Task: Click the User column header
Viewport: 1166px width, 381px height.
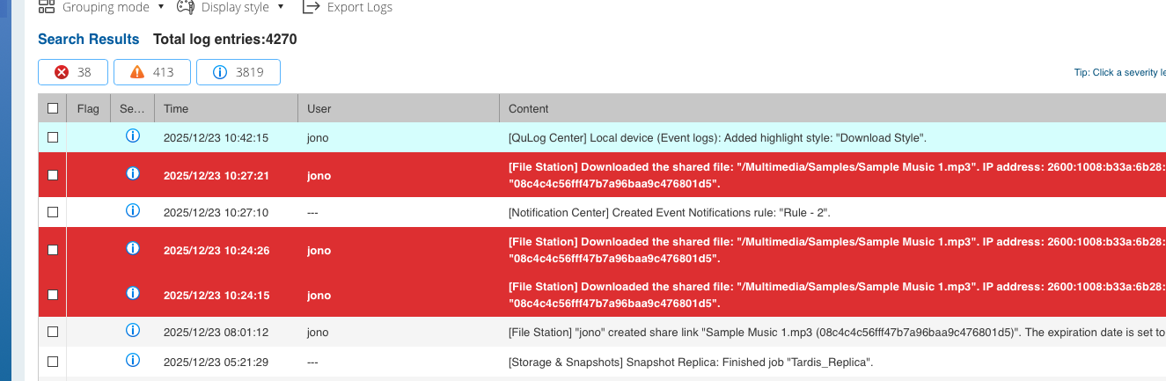Action: (x=319, y=108)
